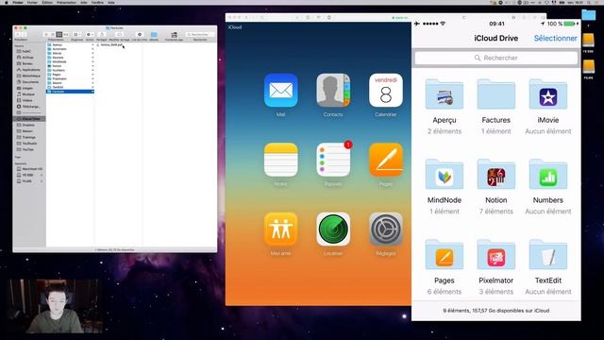Tap the Rechercher search field in iCloud Drive
Screen dimensions: 604x340
pos(496,58)
